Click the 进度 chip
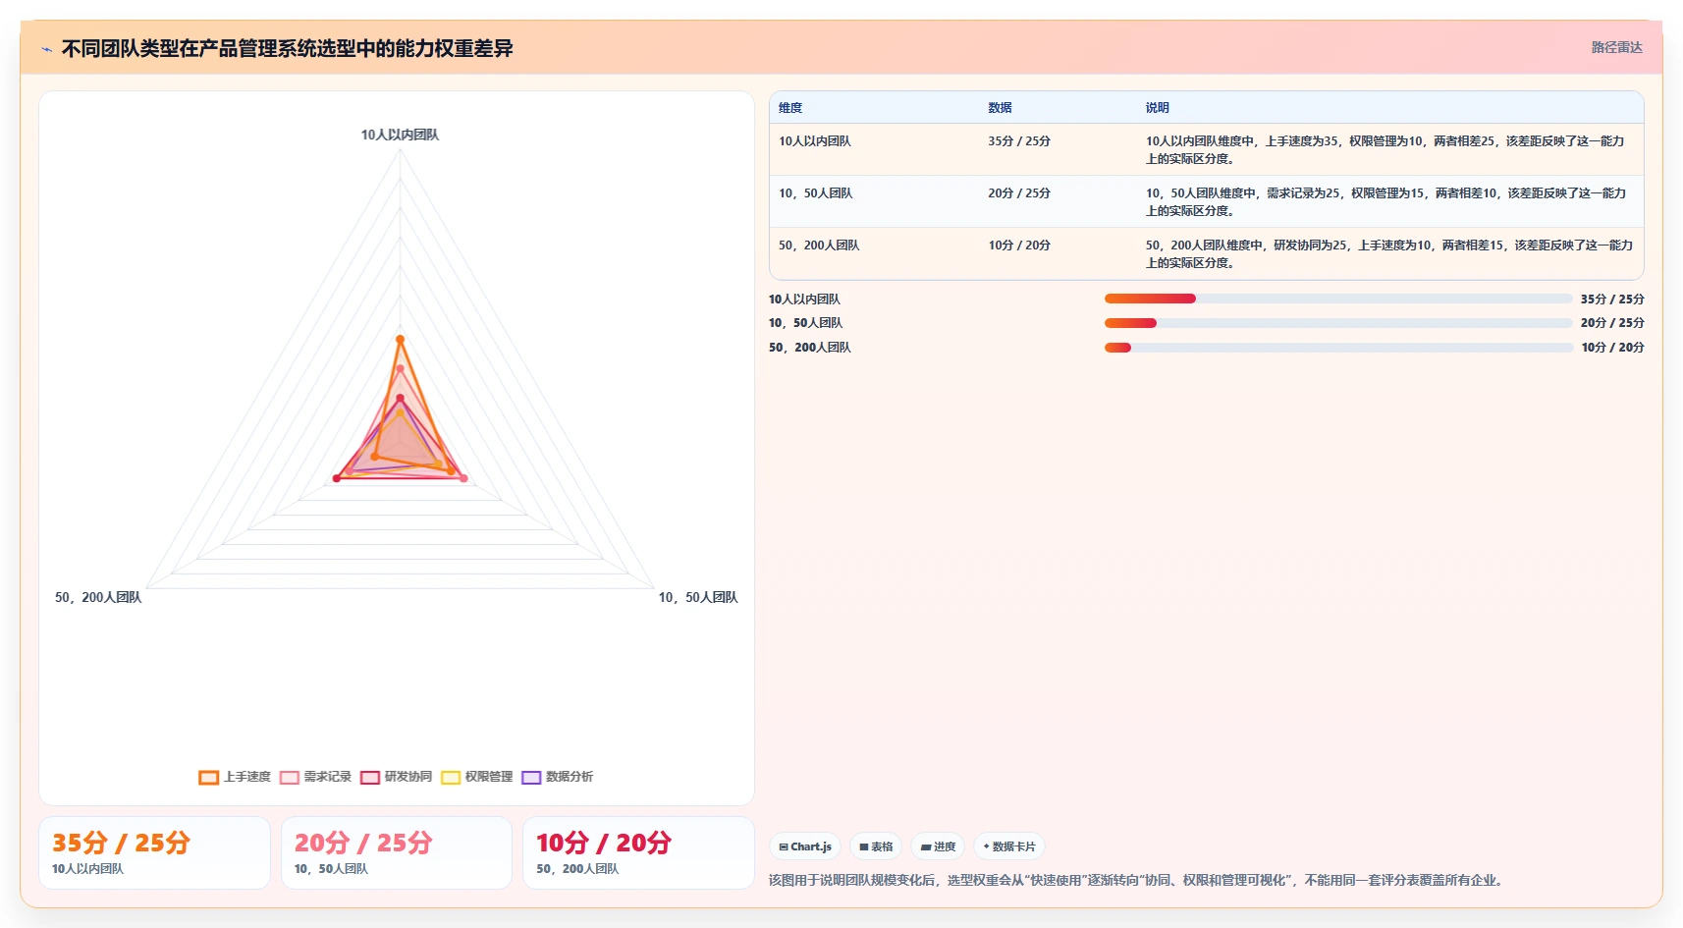This screenshot has width=1683, height=928. coord(938,846)
